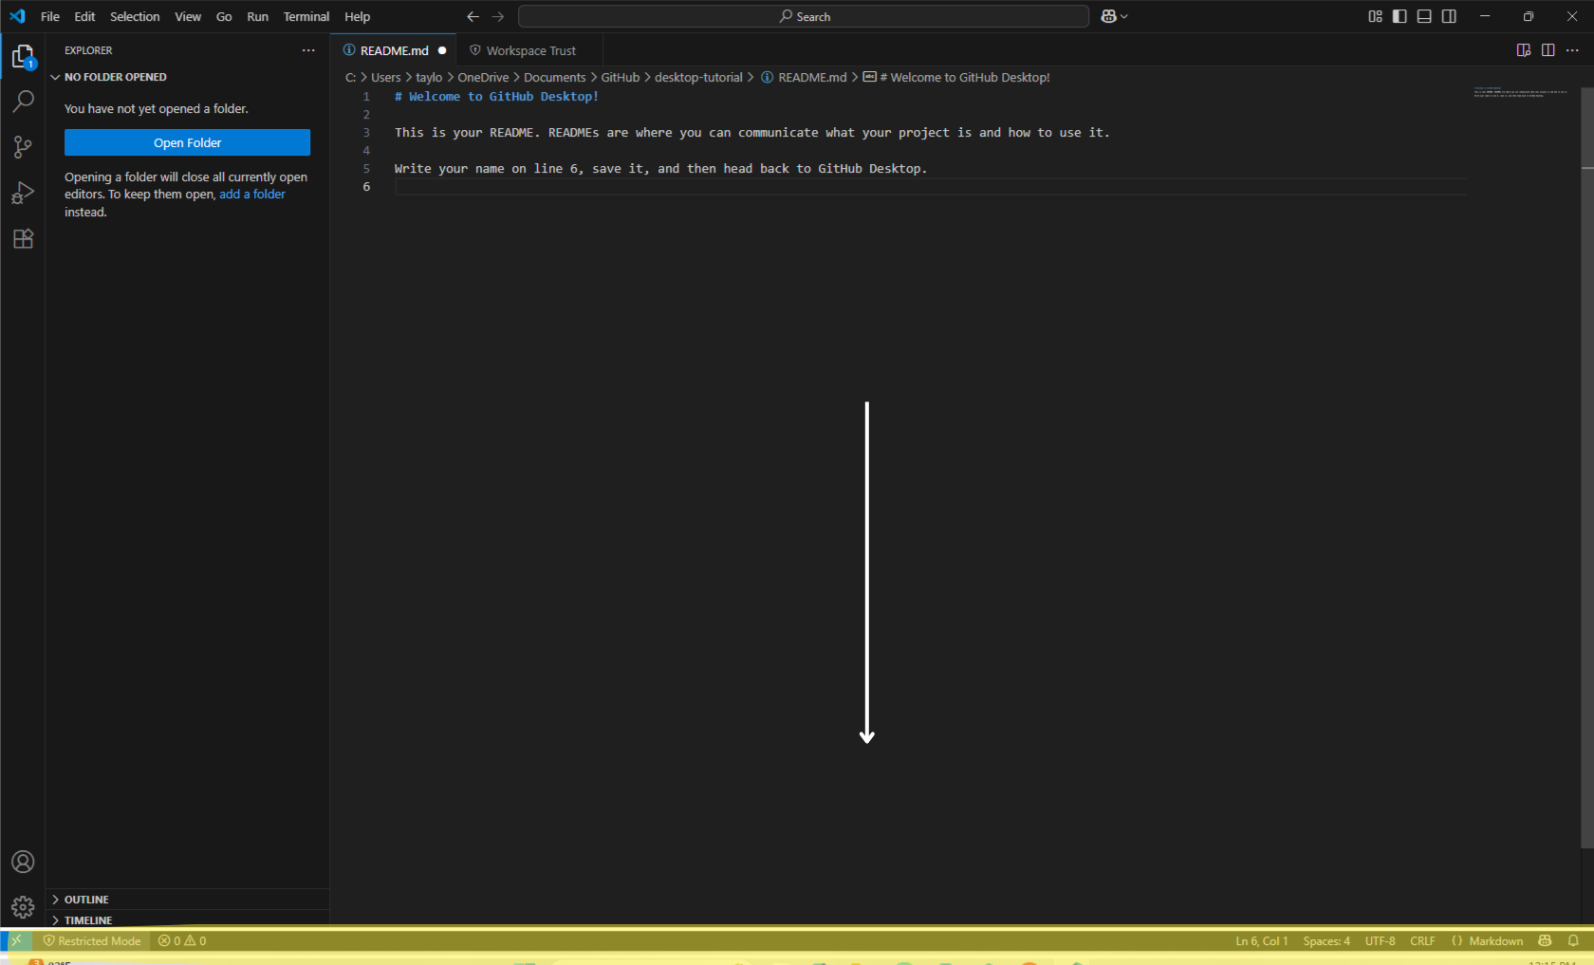Click the remote window indicator in status bar
This screenshot has height=965, width=1594.
click(16, 940)
